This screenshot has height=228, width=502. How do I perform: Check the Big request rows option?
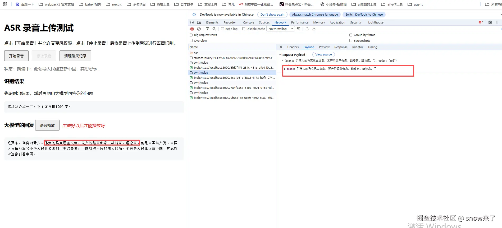point(191,35)
